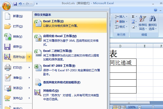Click the printer icon
The image size is (163, 109).
tap(8, 68)
